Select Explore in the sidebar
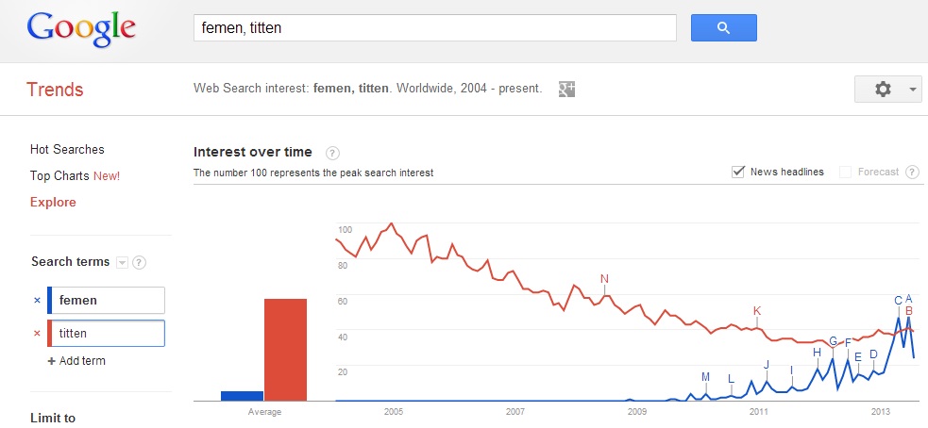 (53, 202)
